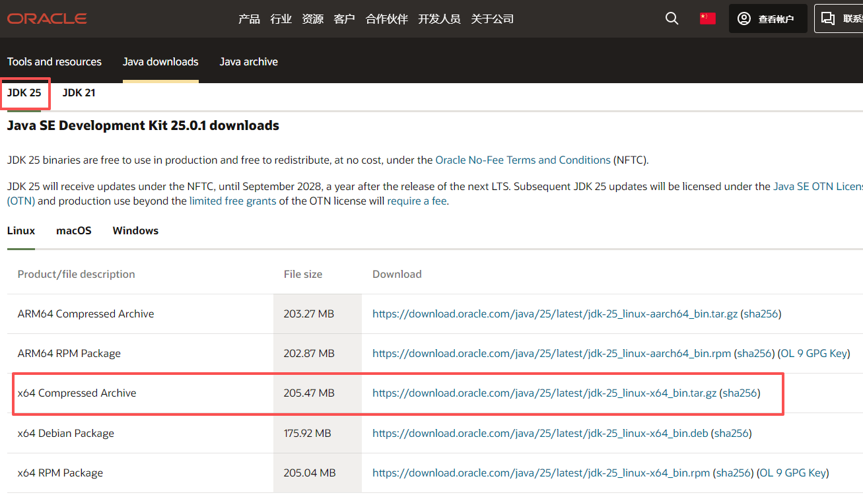Click the 202.87 MB file size
Image resolution: width=863 pixels, height=495 pixels.
point(309,354)
